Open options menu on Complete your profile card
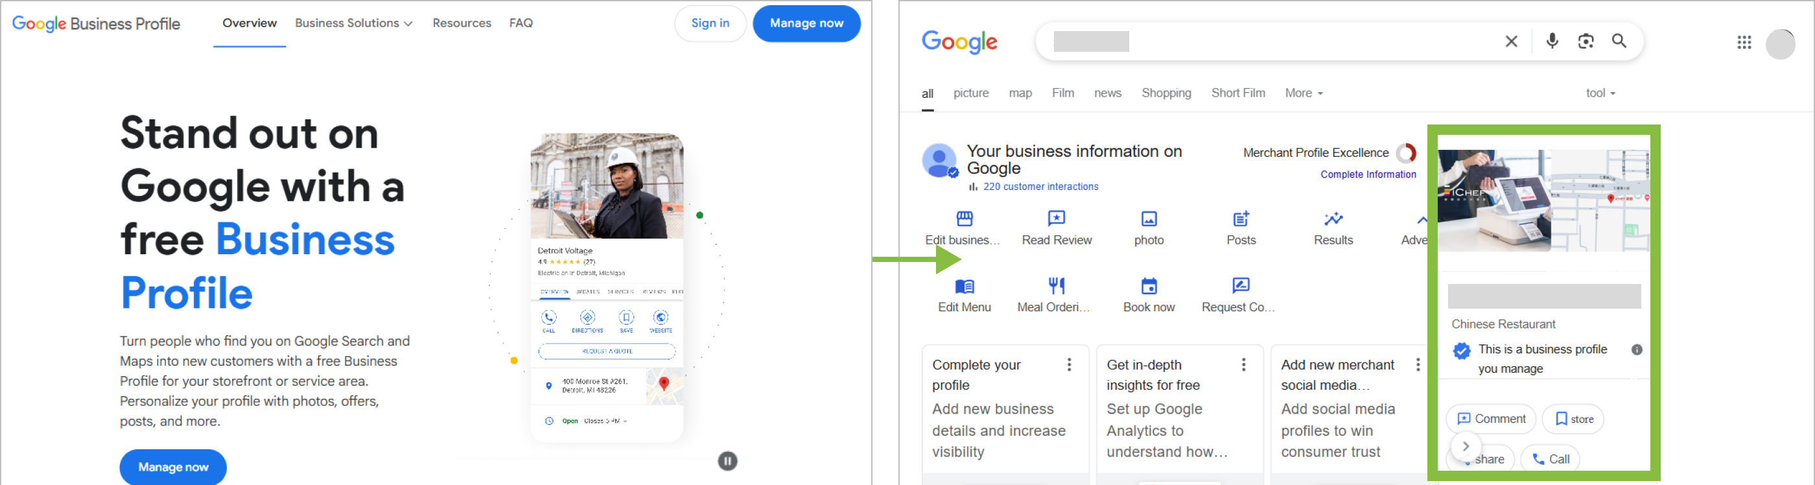The width and height of the screenshot is (1815, 485). tap(1069, 364)
